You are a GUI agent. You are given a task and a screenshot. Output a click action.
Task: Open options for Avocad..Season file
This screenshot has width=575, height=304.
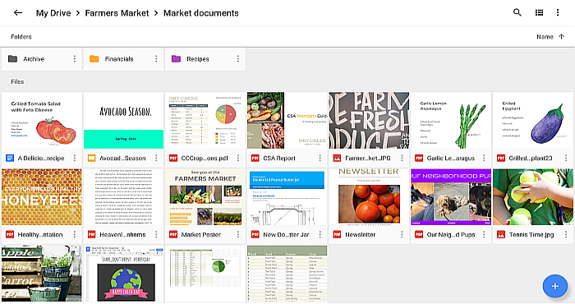[x=156, y=158]
